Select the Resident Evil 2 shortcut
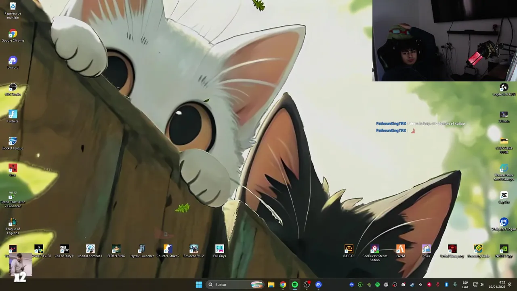The image size is (517, 291). click(x=193, y=251)
